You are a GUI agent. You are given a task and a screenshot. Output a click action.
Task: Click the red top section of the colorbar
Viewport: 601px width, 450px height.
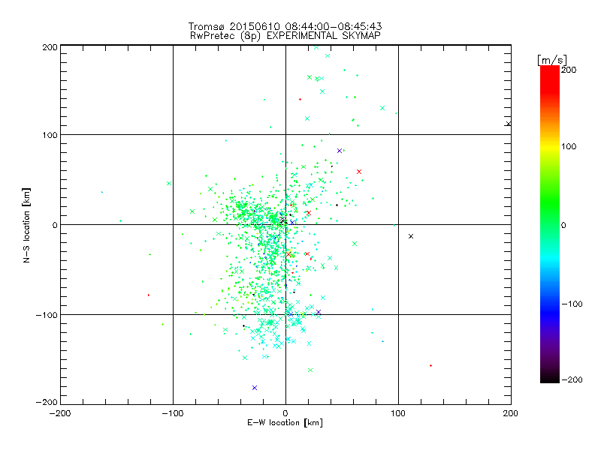[550, 79]
